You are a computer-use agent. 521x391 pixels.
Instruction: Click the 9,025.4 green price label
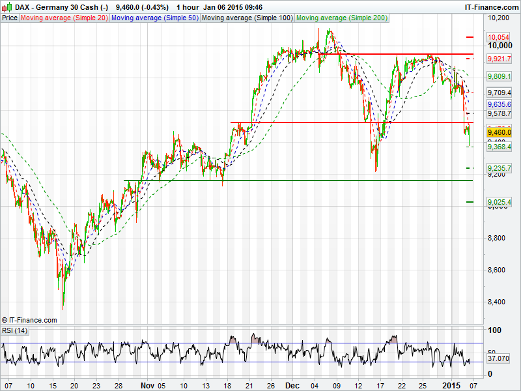(499, 202)
